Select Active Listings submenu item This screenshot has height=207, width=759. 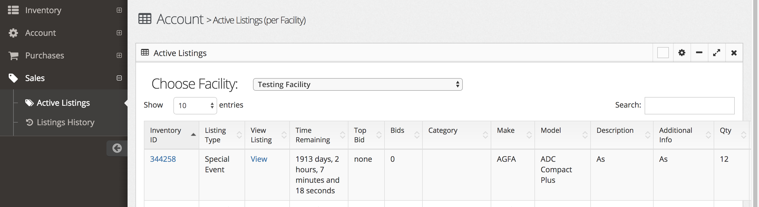pyautogui.click(x=63, y=103)
